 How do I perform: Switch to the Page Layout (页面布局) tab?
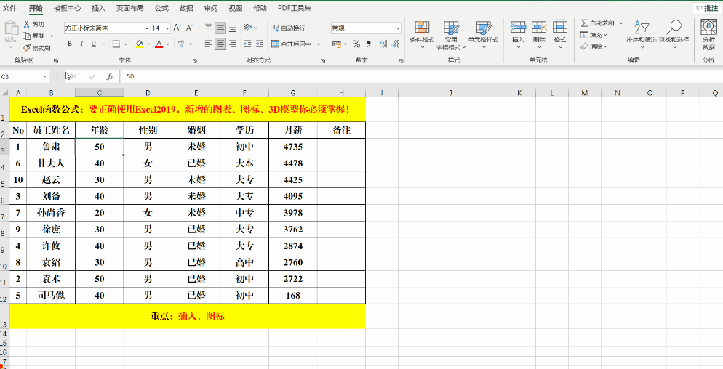tap(129, 8)
